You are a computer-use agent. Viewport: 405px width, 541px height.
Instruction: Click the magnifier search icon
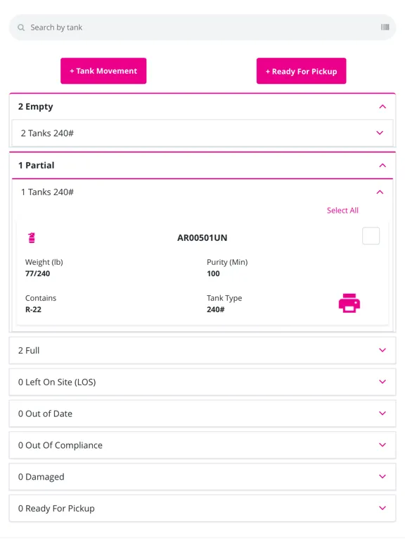point(21,27)
